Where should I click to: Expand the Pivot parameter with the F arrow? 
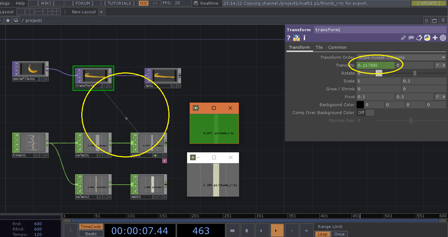pos(440,96)
